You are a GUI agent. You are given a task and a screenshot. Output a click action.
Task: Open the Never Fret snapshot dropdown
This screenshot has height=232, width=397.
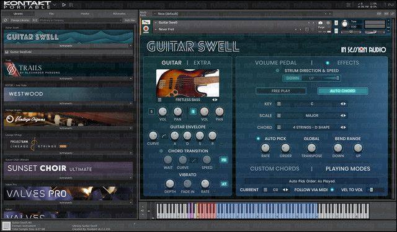(x=156, y=29)
